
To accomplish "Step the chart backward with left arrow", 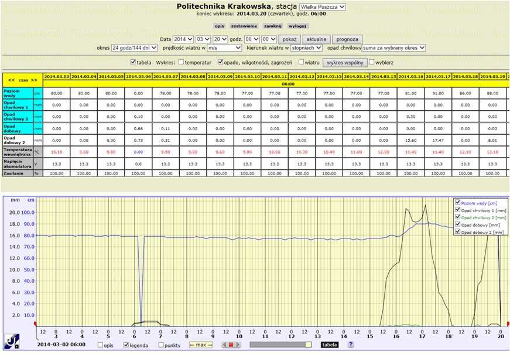I will pos(224,345).
